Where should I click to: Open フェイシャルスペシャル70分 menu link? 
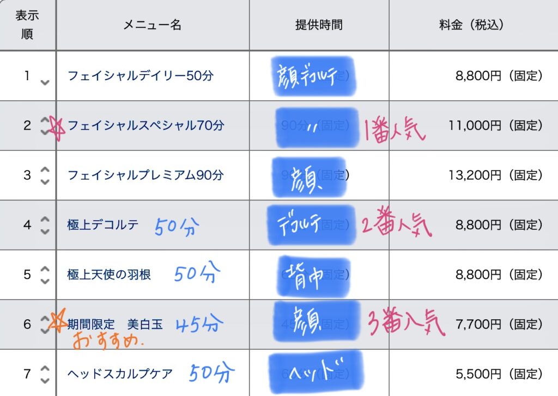coord(146,125)
